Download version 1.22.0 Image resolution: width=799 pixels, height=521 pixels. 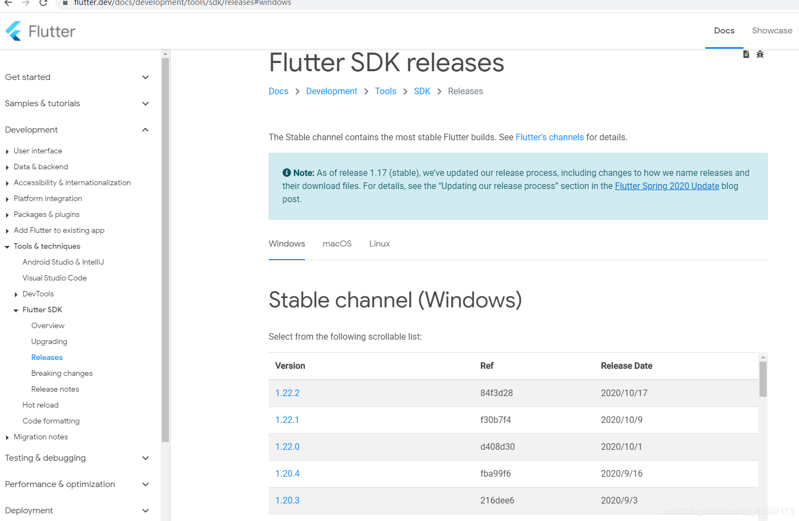pos(287,447)
